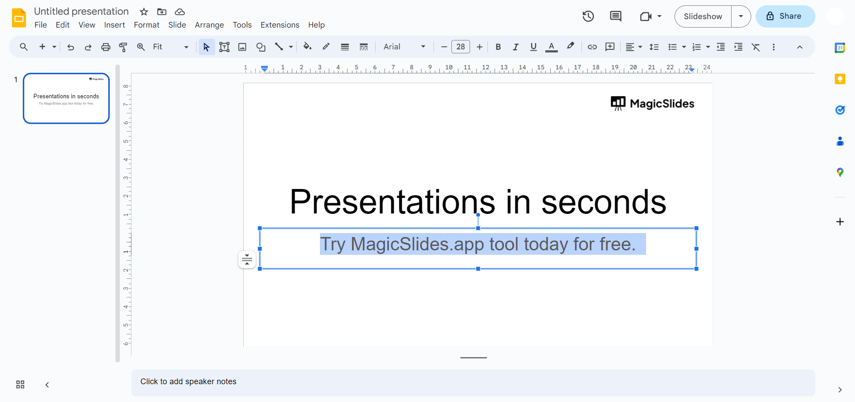The height and width of the screenshot is (402, 855).
Task: Toggle underline formatting
Action: tap(533, 47)
